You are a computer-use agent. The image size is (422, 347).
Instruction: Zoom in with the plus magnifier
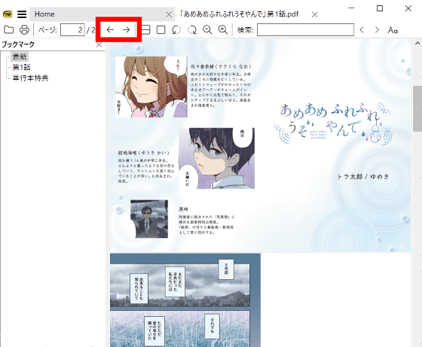[223, 29]
